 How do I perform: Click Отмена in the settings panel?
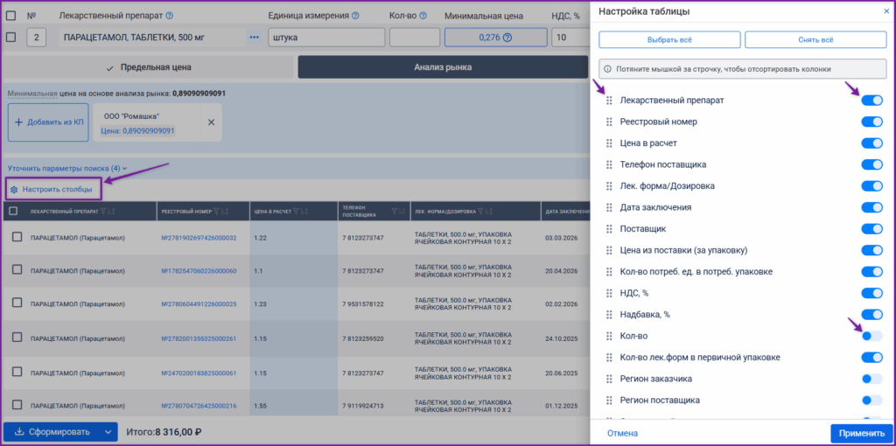(x=622, y=434)
